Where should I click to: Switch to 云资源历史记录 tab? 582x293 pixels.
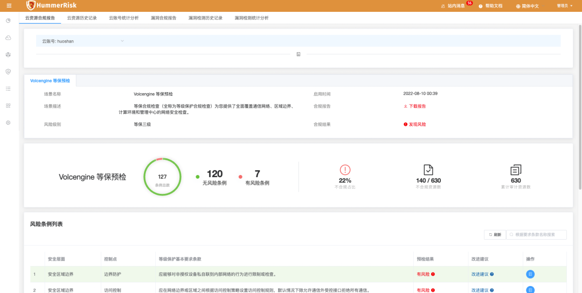click(x=82, y=18)
